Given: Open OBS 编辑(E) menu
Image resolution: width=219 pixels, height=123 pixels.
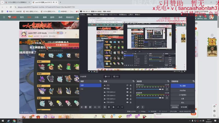Looking at the screenshot, I should [x=89, y=15].
